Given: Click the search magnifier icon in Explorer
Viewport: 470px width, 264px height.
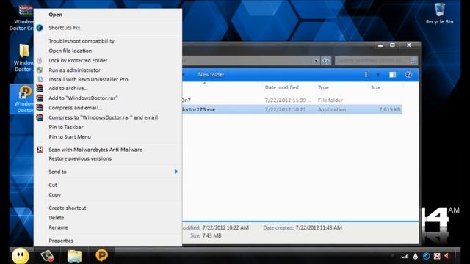Looking at the screenshot, I should [413, 60].
